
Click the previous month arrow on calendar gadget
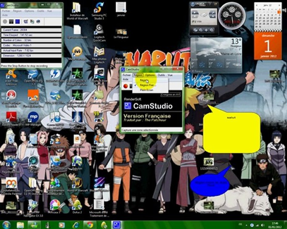[x=257, y=5]
